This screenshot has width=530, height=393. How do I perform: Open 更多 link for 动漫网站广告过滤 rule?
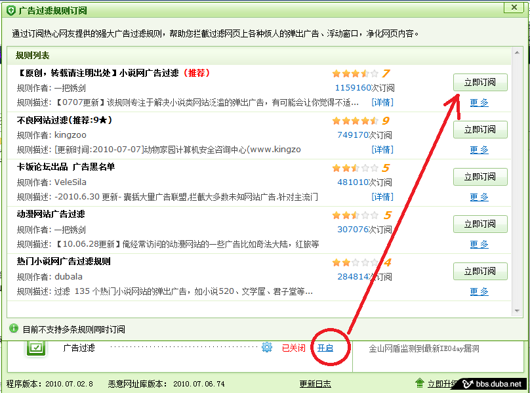coord(479,244)
